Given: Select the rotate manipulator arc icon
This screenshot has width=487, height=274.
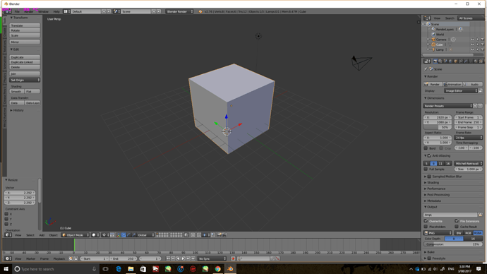Looking at the screenshot, I should pos(128,235).
